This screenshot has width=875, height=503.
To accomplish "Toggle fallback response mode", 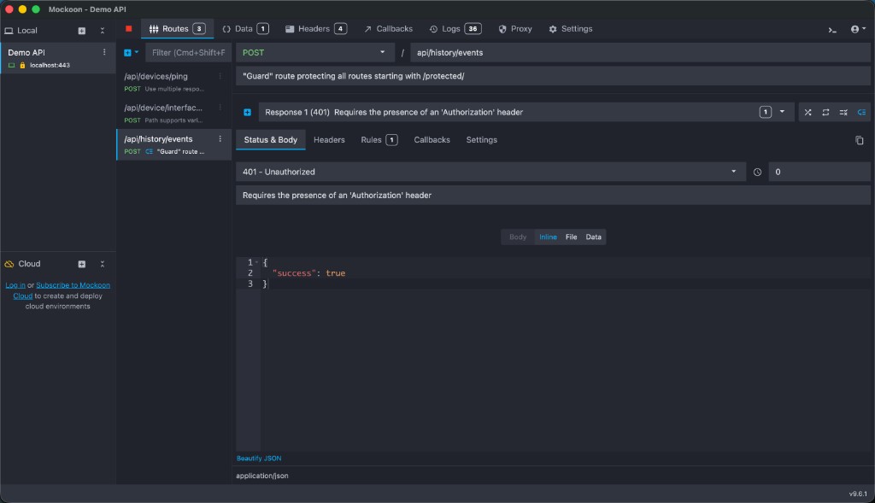I will (861, 112).
